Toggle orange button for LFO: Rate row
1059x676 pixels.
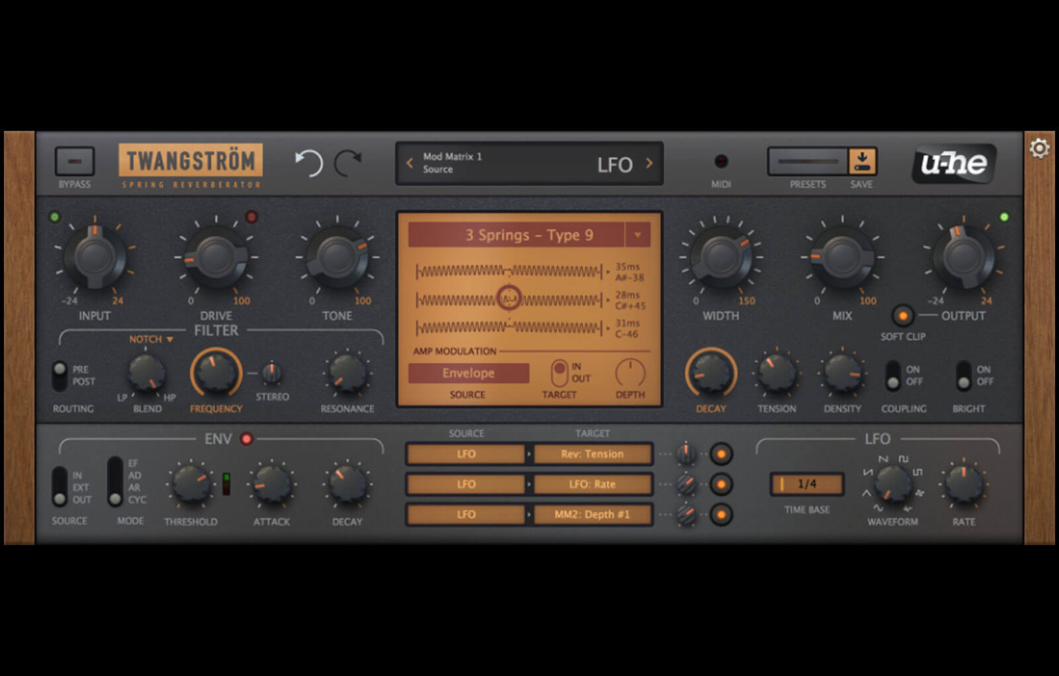[x=721, y=485]
